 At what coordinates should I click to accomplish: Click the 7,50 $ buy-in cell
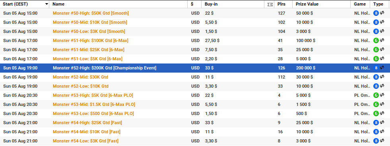[x=211, y=50]
